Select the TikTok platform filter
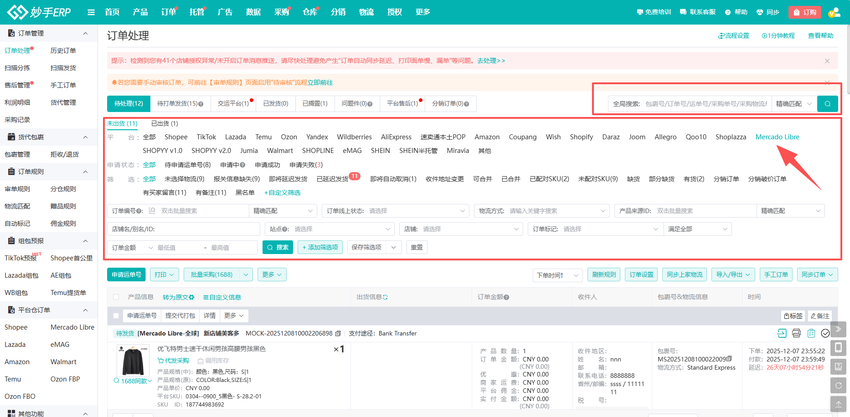 (x=206, y=137)
